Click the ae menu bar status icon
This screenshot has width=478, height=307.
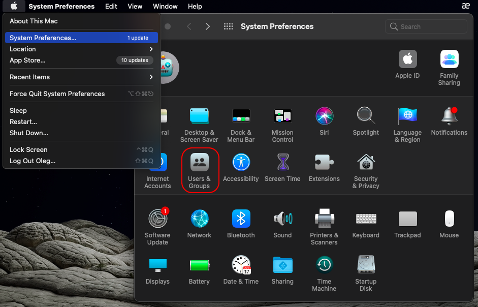tap(465, 6)
